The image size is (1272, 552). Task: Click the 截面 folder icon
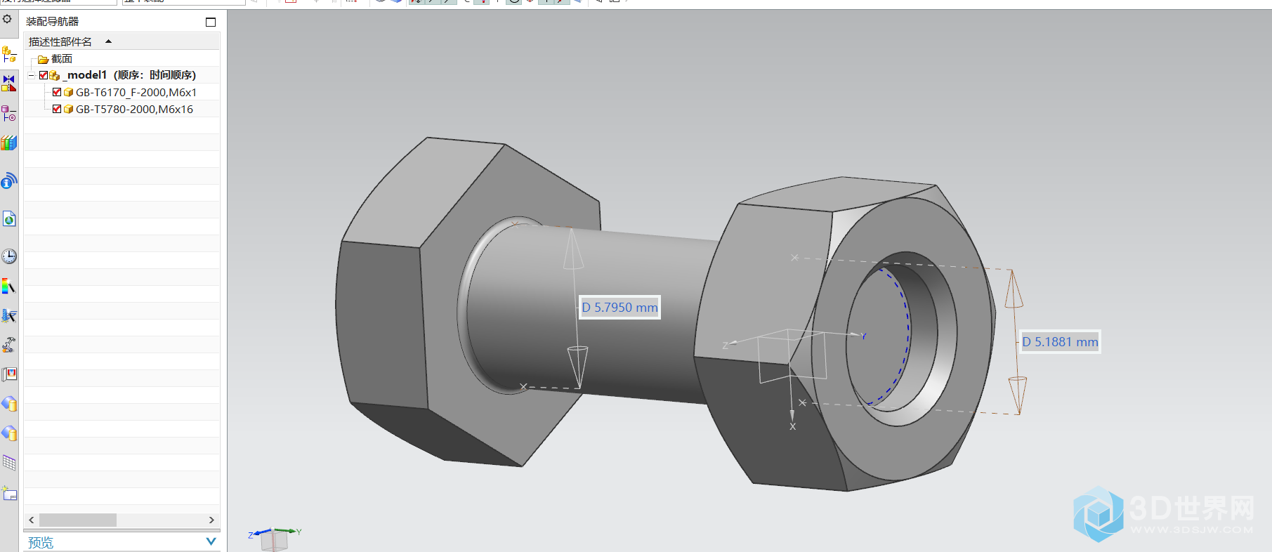click(43, 59)
